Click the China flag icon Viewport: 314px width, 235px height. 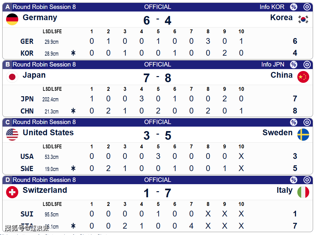point(303,77)
